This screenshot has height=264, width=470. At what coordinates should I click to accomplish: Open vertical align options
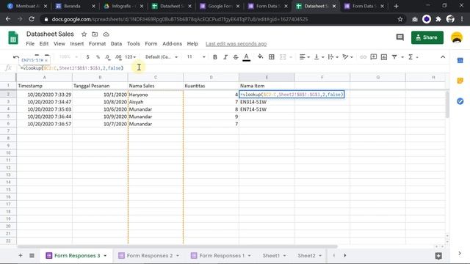pyautogui.click(x=319, y=57)
